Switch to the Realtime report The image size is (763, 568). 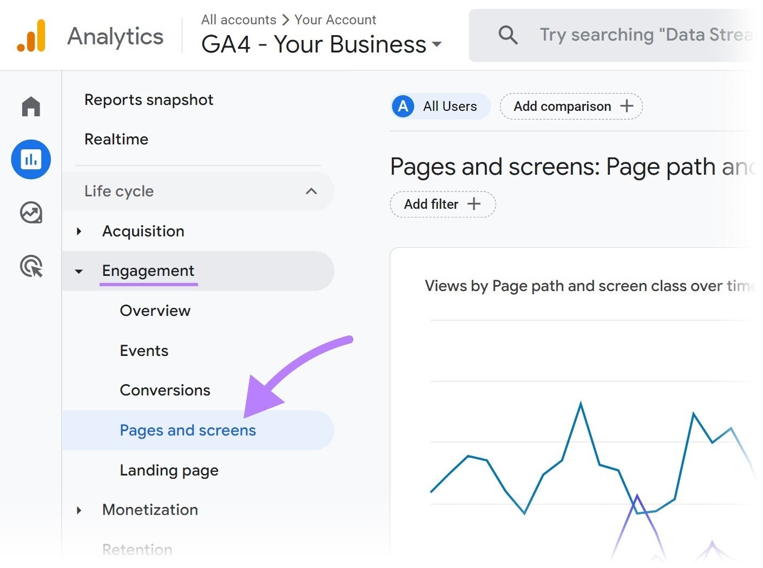click(x=116, y=139)
